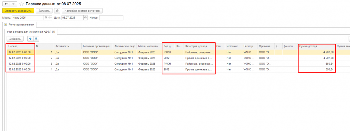Click the Головная организация column header

point(97,46)
